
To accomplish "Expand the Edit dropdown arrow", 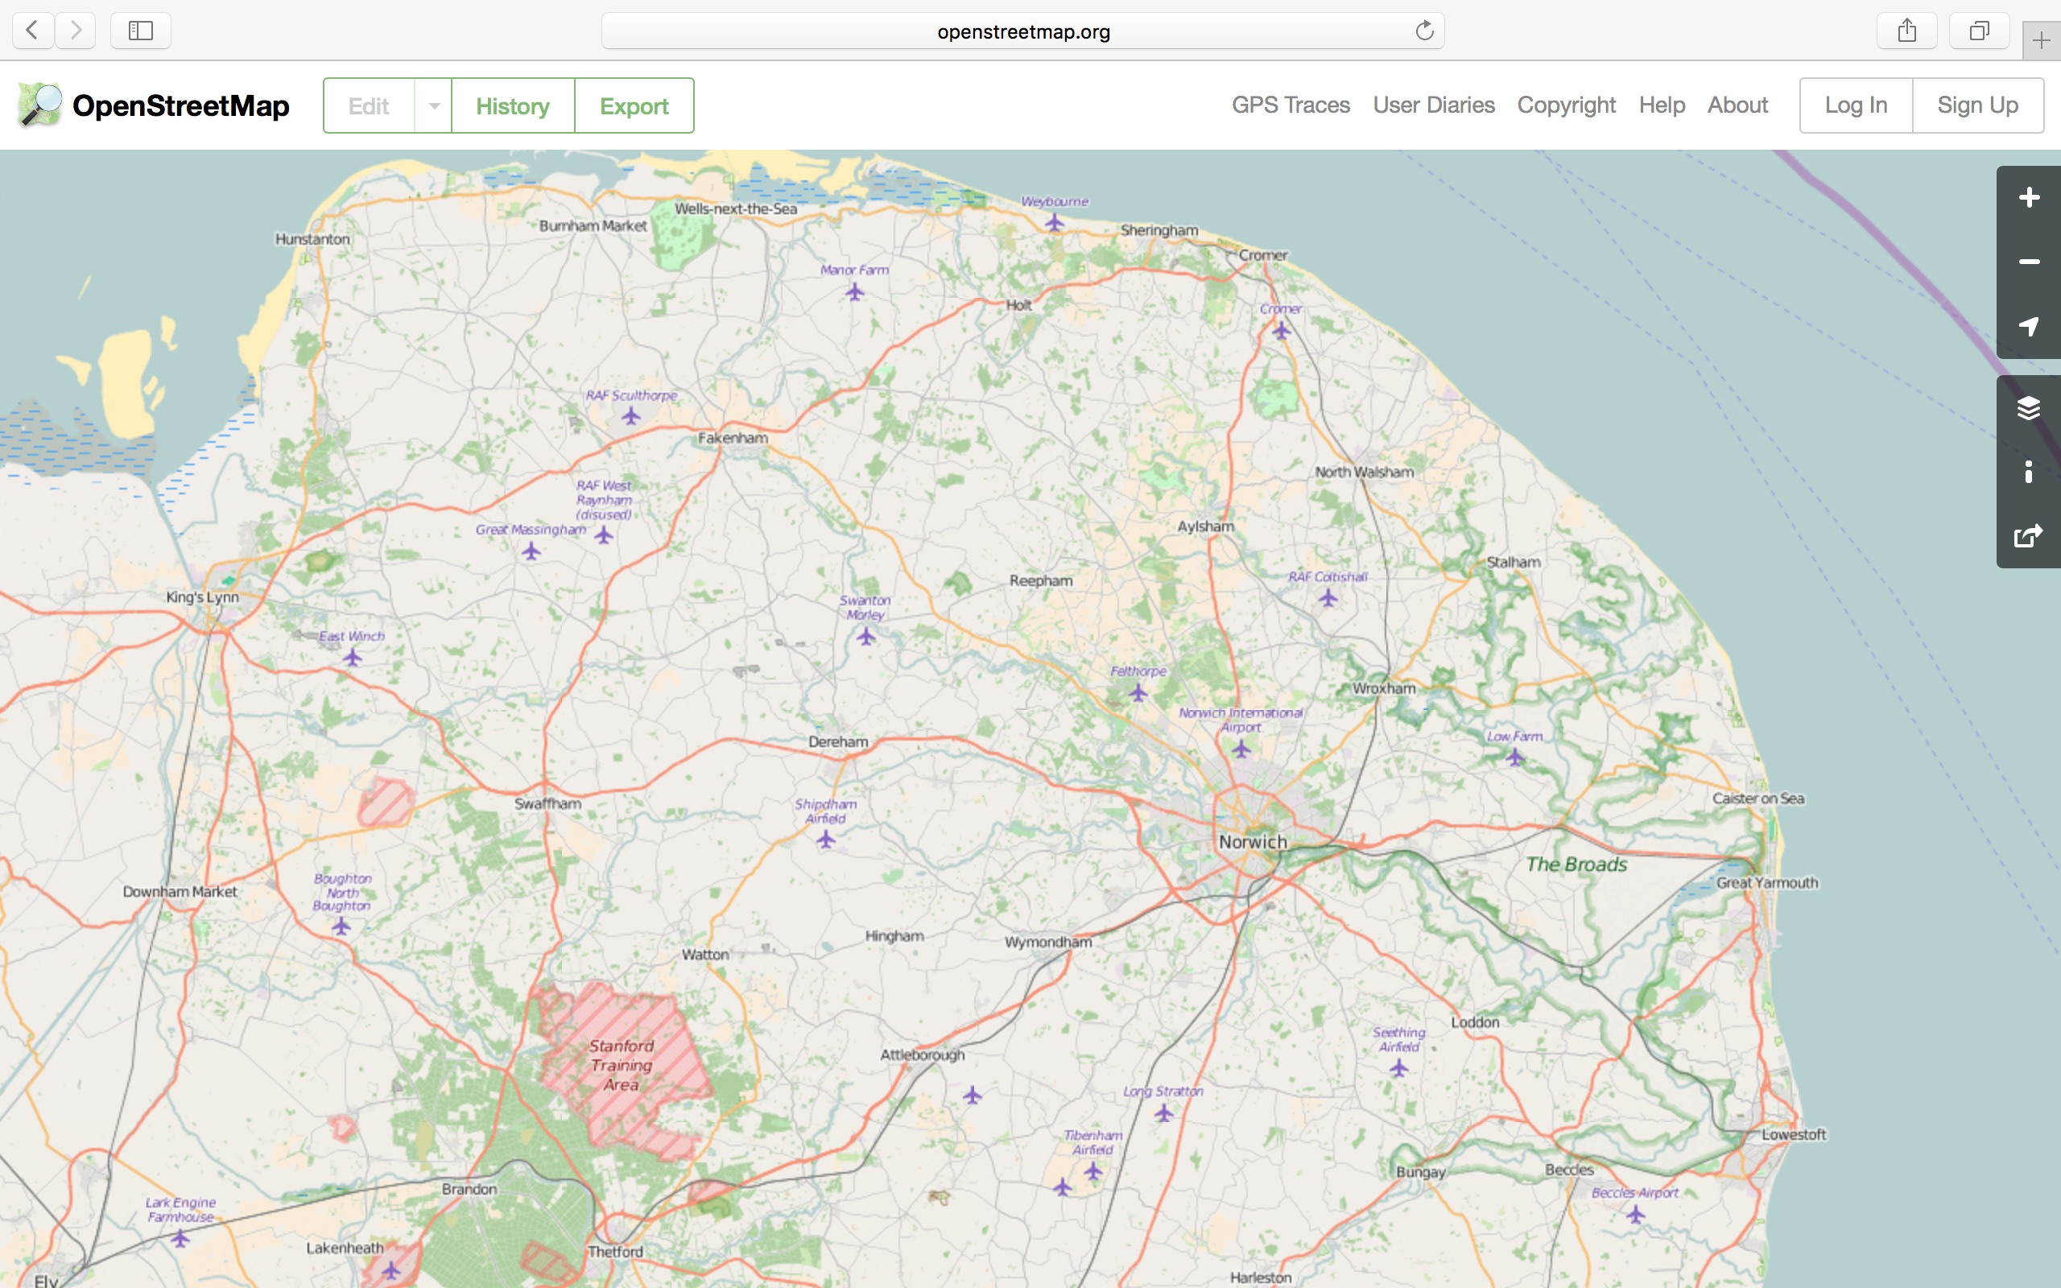I will point(433,105).
